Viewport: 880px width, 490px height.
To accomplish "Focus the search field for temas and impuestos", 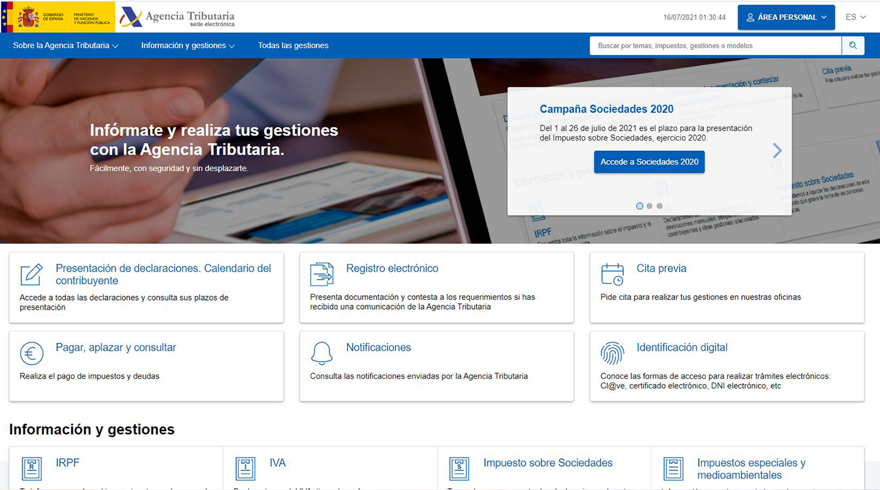I will (715, 46).
